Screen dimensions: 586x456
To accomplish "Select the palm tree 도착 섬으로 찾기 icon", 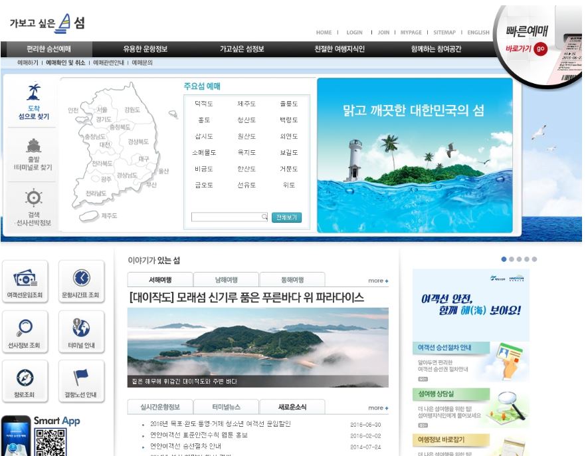I will point(34,92).
